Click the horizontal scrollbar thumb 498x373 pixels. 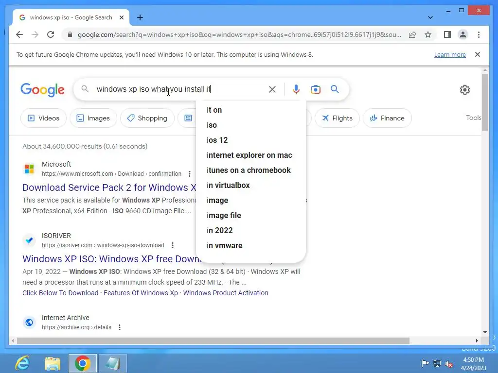point(213,340)
